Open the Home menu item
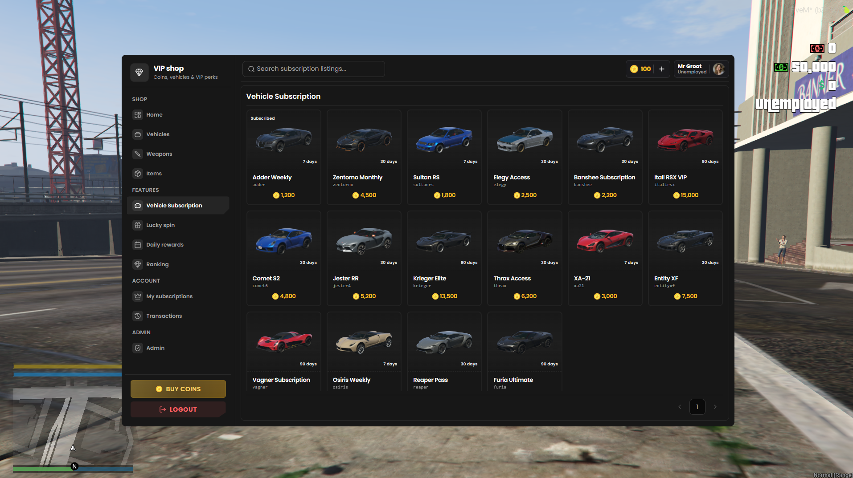853x478 pixels. [178, 115]
